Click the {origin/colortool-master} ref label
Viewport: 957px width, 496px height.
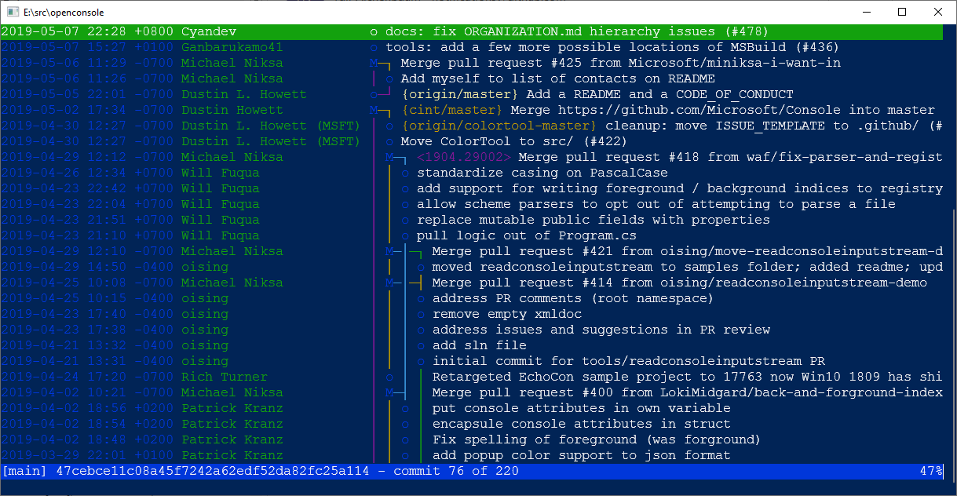click(499, 126)
